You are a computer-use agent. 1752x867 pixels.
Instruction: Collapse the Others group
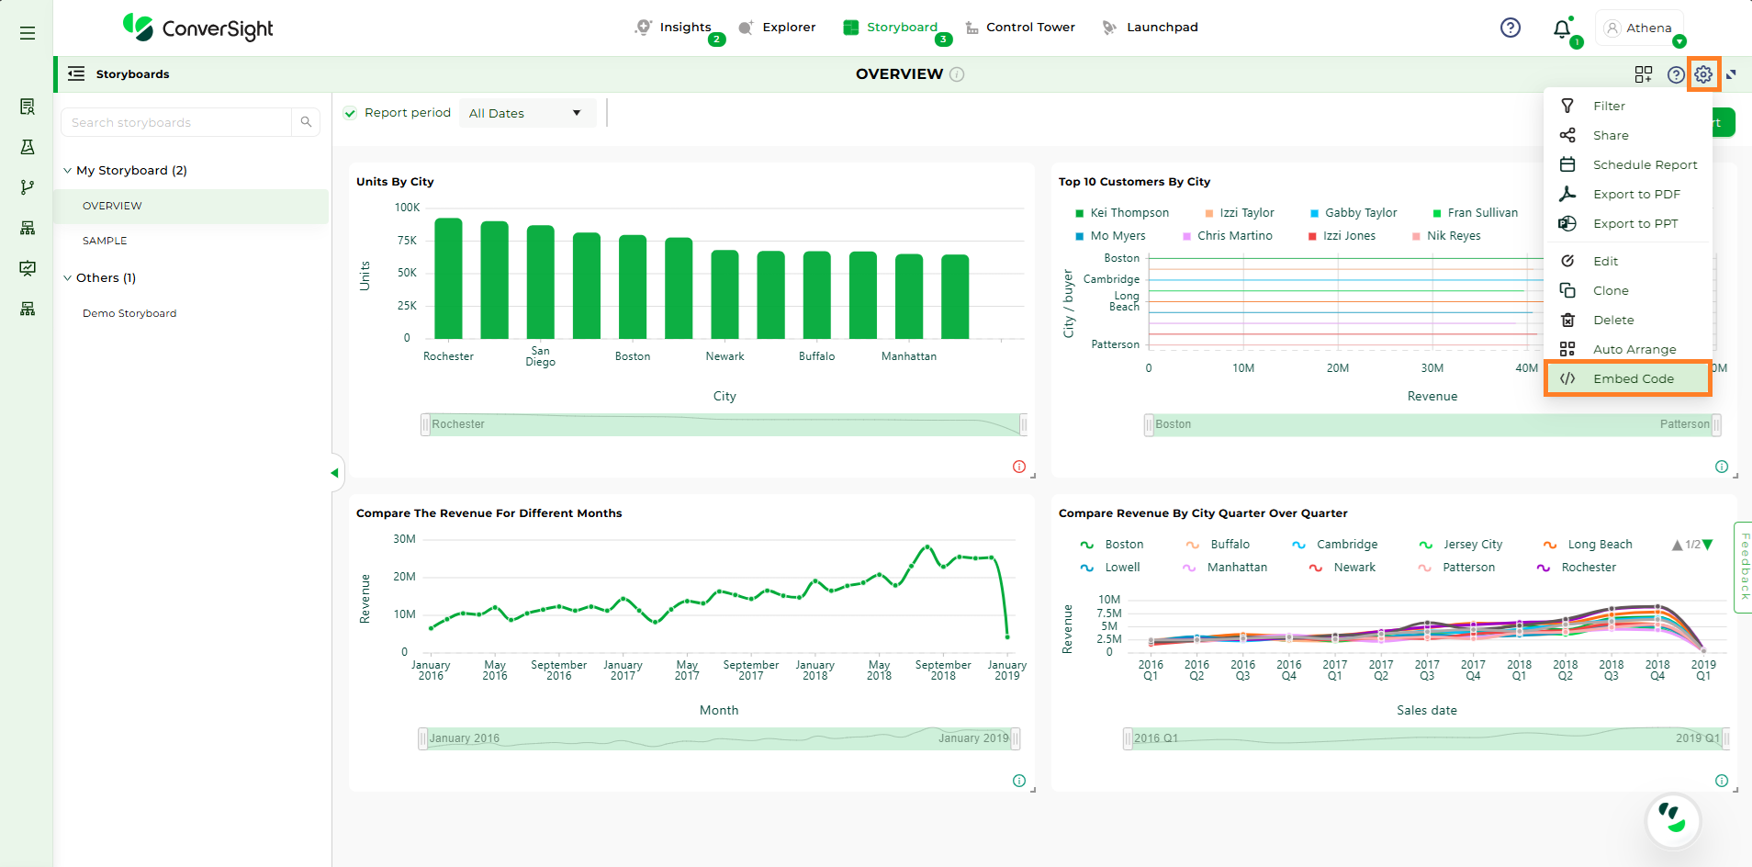click(67, 278)
